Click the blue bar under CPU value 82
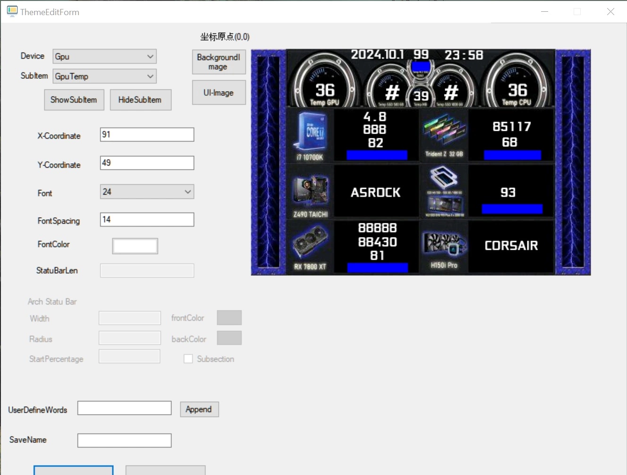627x475 pixels. (x=377, y=155)
